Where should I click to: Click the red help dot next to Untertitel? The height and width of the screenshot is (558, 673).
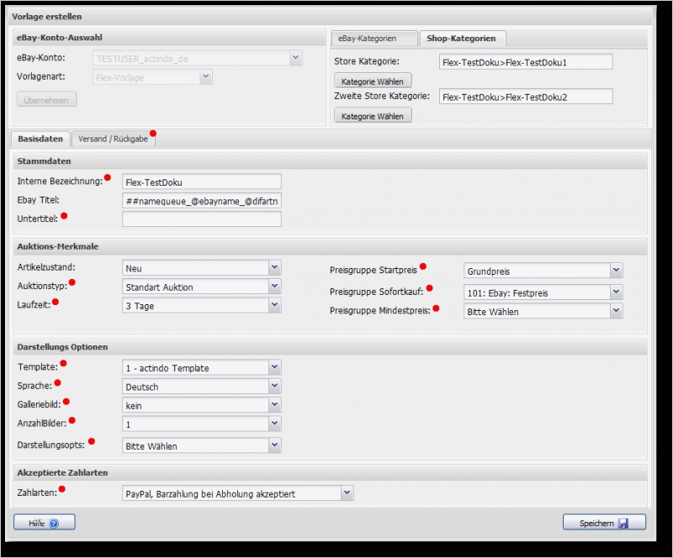pos(65,216)
